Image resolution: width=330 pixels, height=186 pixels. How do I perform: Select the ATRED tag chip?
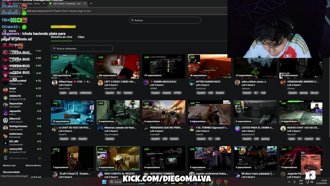coord(177,93)
